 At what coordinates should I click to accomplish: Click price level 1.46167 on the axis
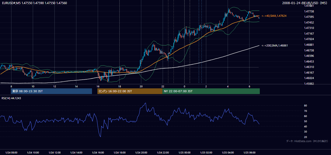[x=309, y=73]
